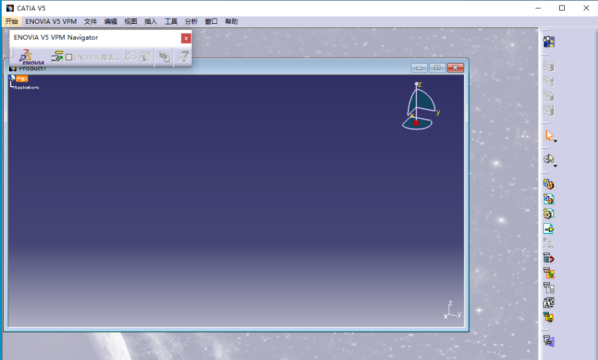Open the 工具 menu
Viewport: 598px width, 360px height.
(171, 22)
